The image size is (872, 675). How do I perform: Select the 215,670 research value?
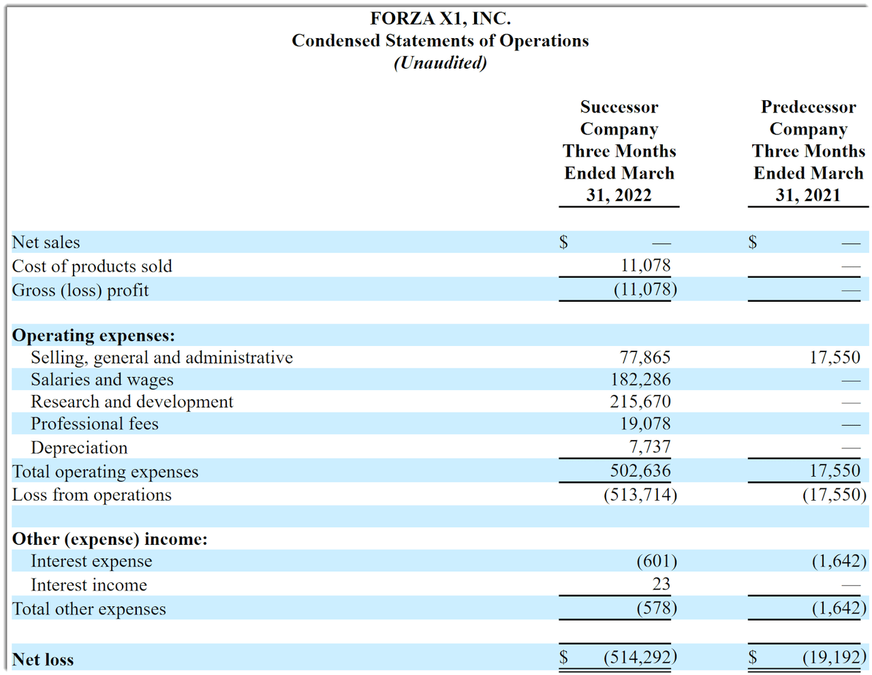640,402
